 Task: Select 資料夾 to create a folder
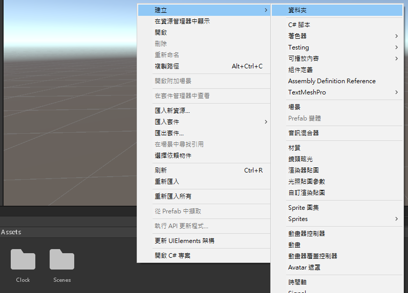(297, 10)
